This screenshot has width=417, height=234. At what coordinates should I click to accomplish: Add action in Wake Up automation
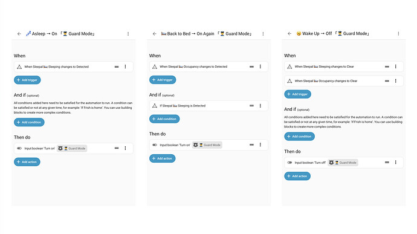tap(297, 176)
